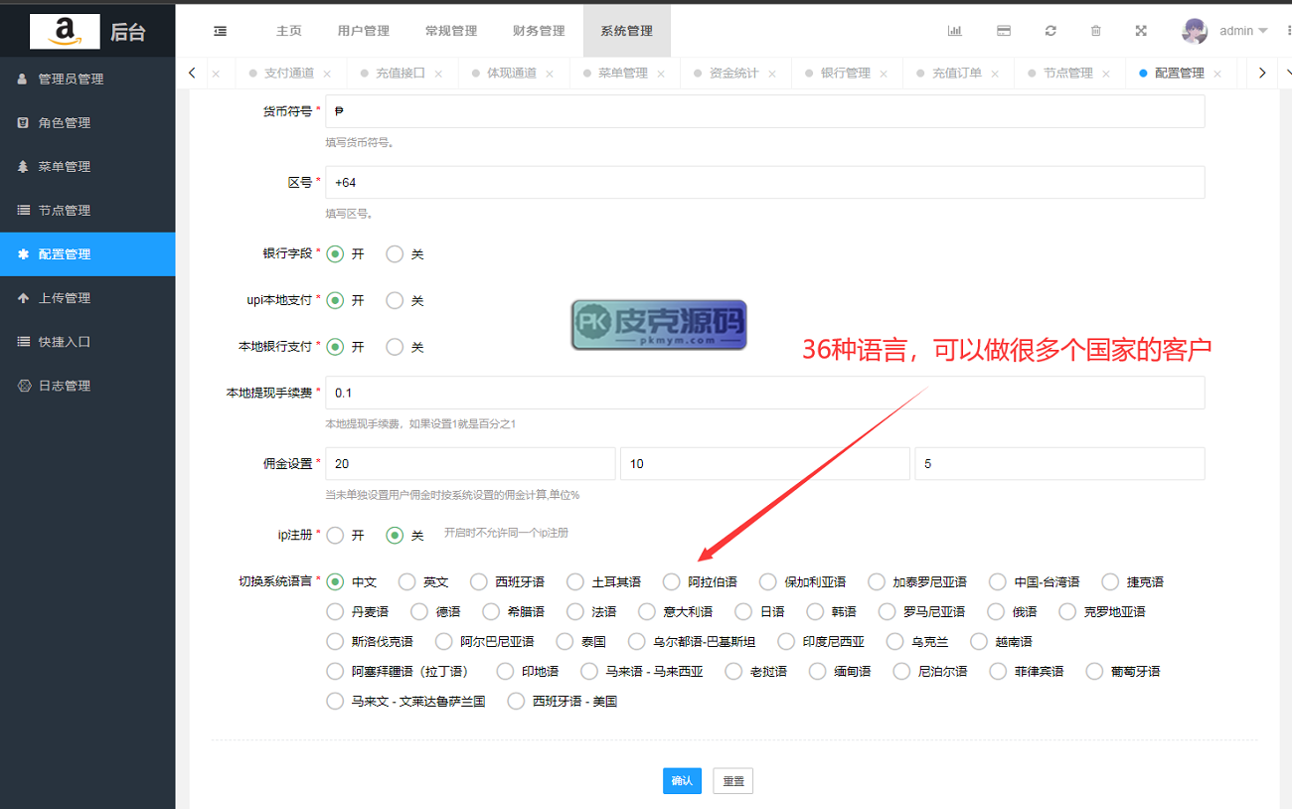Open the statistics chart icon in header
1292x809 pixels.
click(x=954, y=31)
